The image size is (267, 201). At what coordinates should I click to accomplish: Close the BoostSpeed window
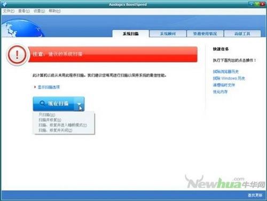(263, 4)
